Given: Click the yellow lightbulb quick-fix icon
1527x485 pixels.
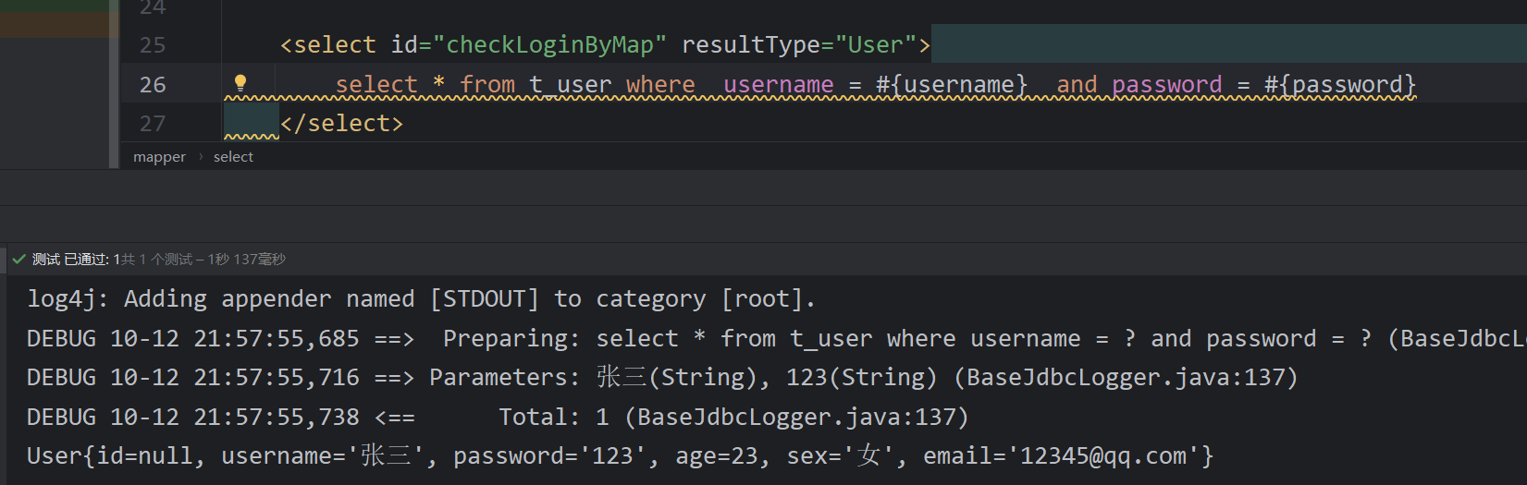Looking at the screenshot, I should (240, 83).
